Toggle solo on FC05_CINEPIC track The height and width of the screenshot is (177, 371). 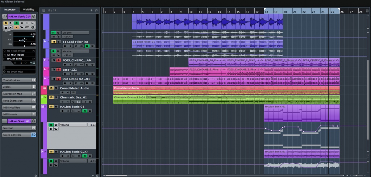pos(58,60)
